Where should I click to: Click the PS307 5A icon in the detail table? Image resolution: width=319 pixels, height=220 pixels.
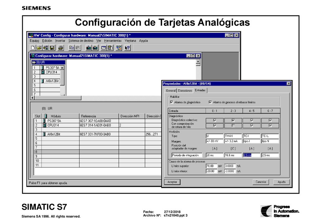point(44,121)
